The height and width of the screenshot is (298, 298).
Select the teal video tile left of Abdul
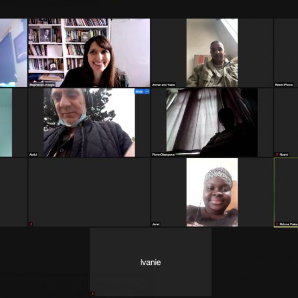[14, 122]
